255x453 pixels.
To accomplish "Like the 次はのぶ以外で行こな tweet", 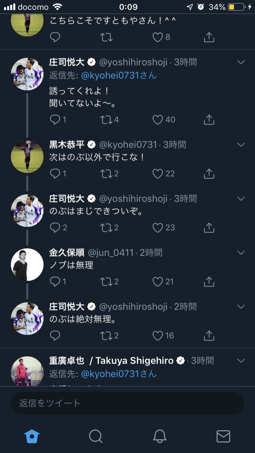I will pos(158,174).
